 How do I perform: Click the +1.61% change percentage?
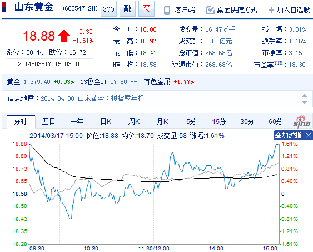[x=83, y=41]
